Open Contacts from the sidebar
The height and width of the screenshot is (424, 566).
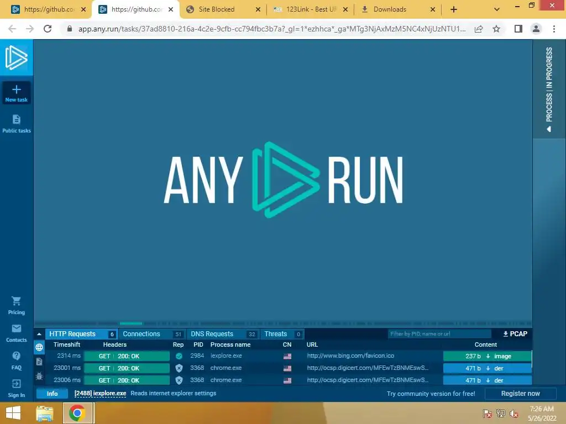click(x=16, y=333)
